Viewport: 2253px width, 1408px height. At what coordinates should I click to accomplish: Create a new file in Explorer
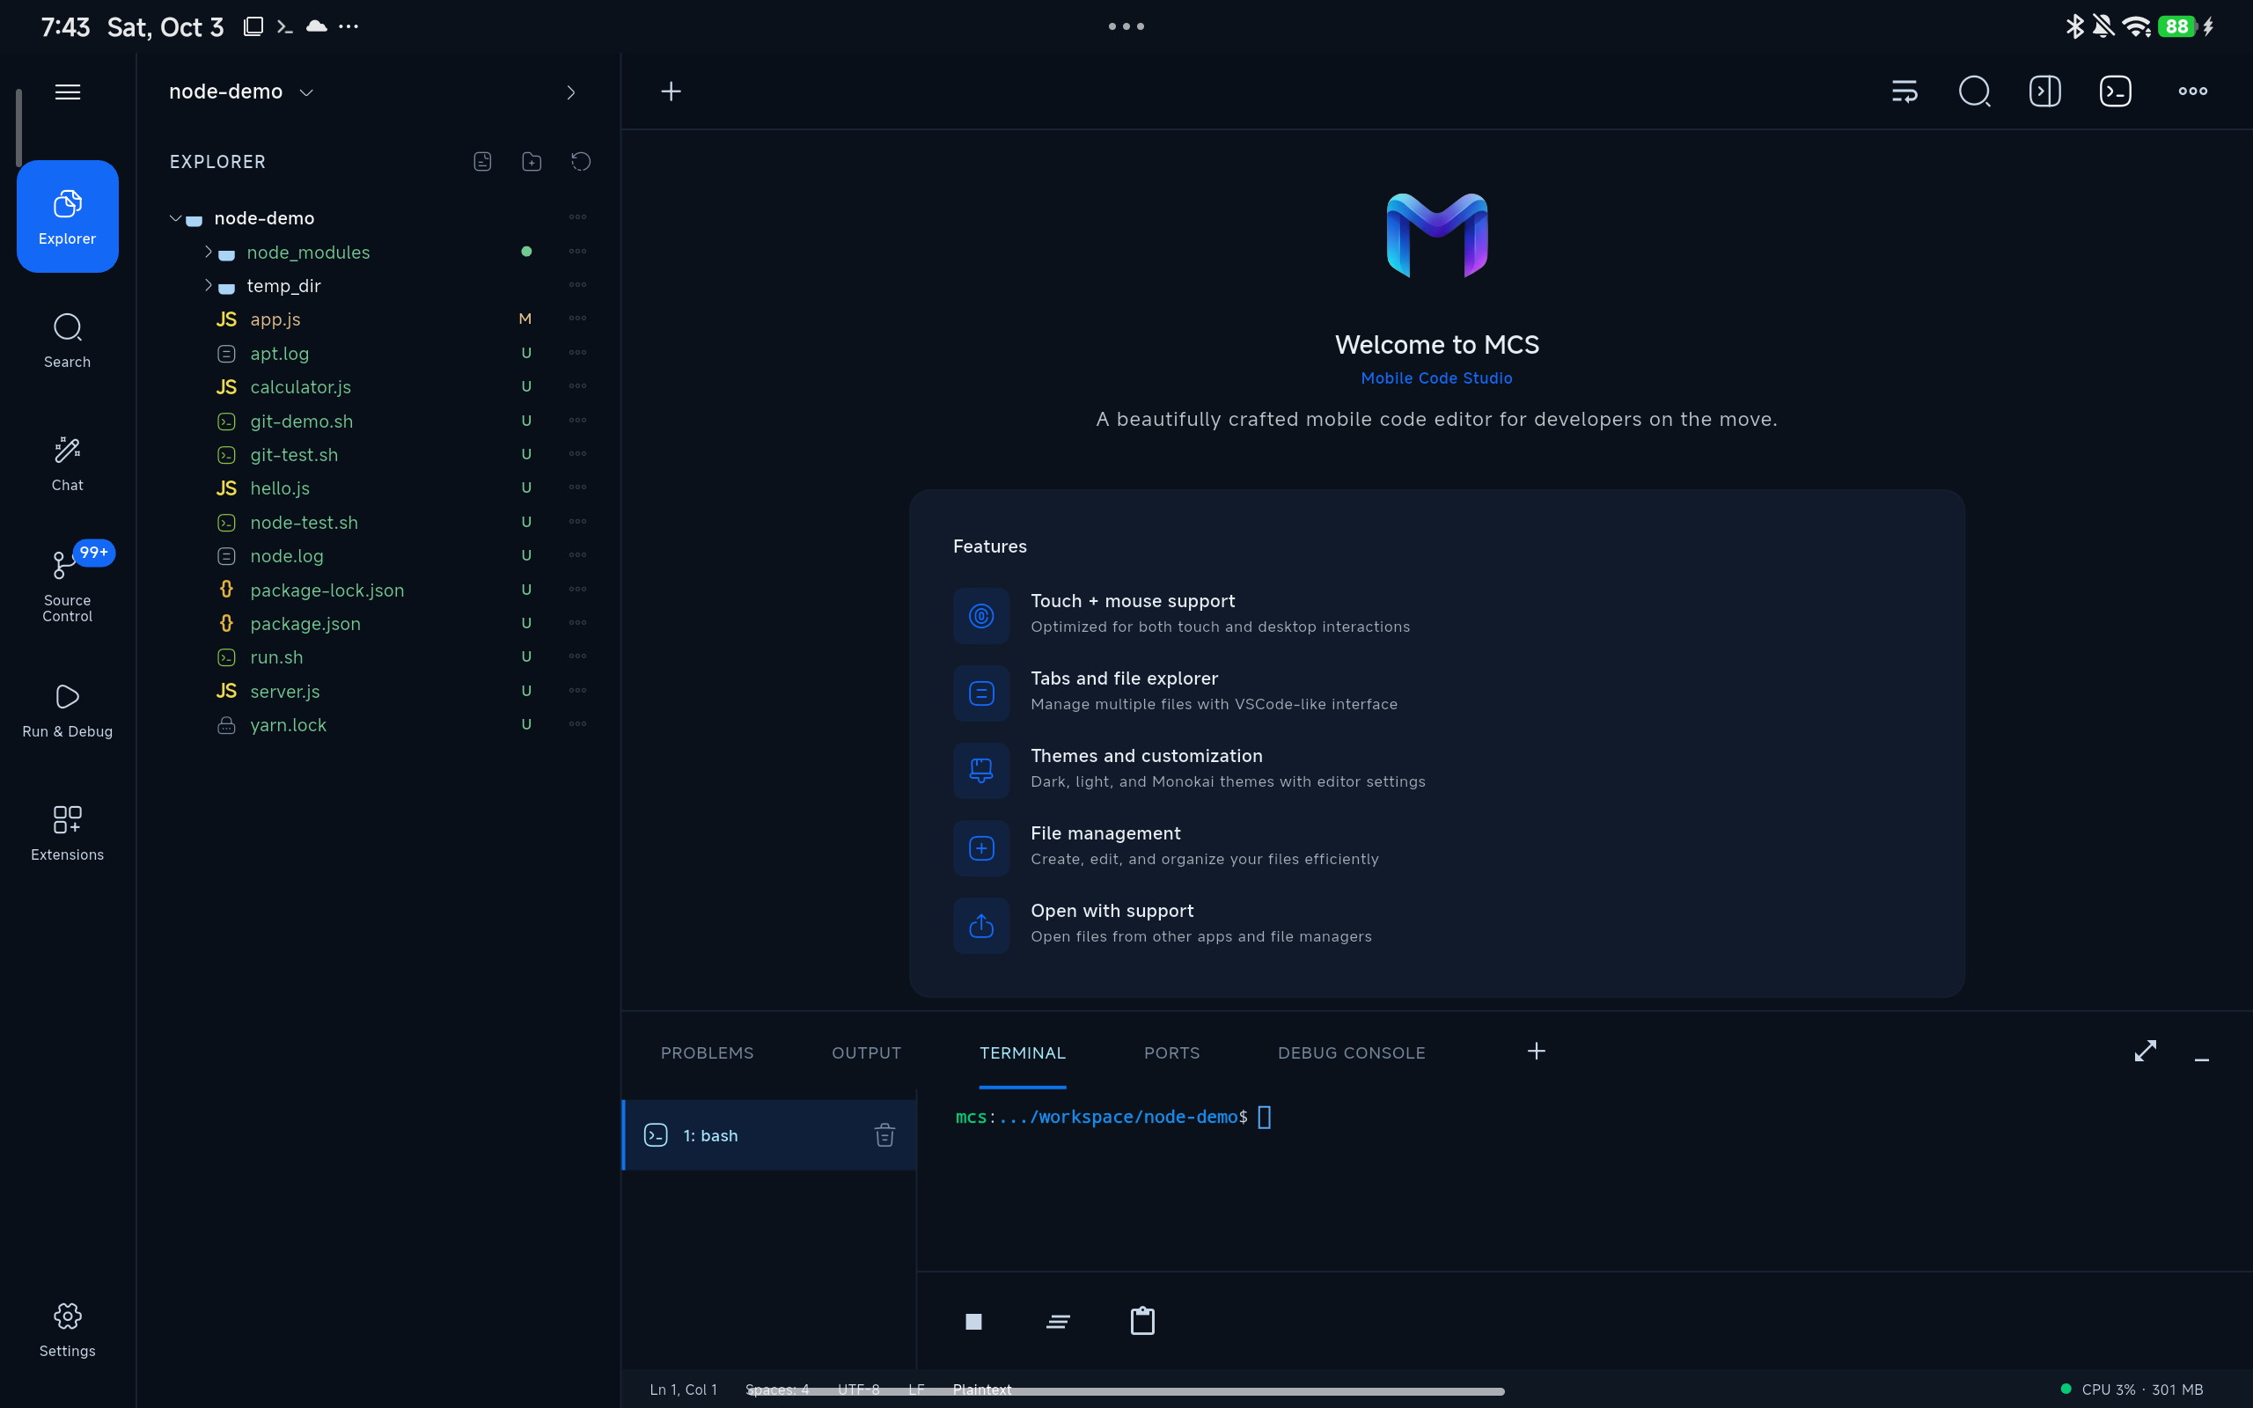[482, 161]
